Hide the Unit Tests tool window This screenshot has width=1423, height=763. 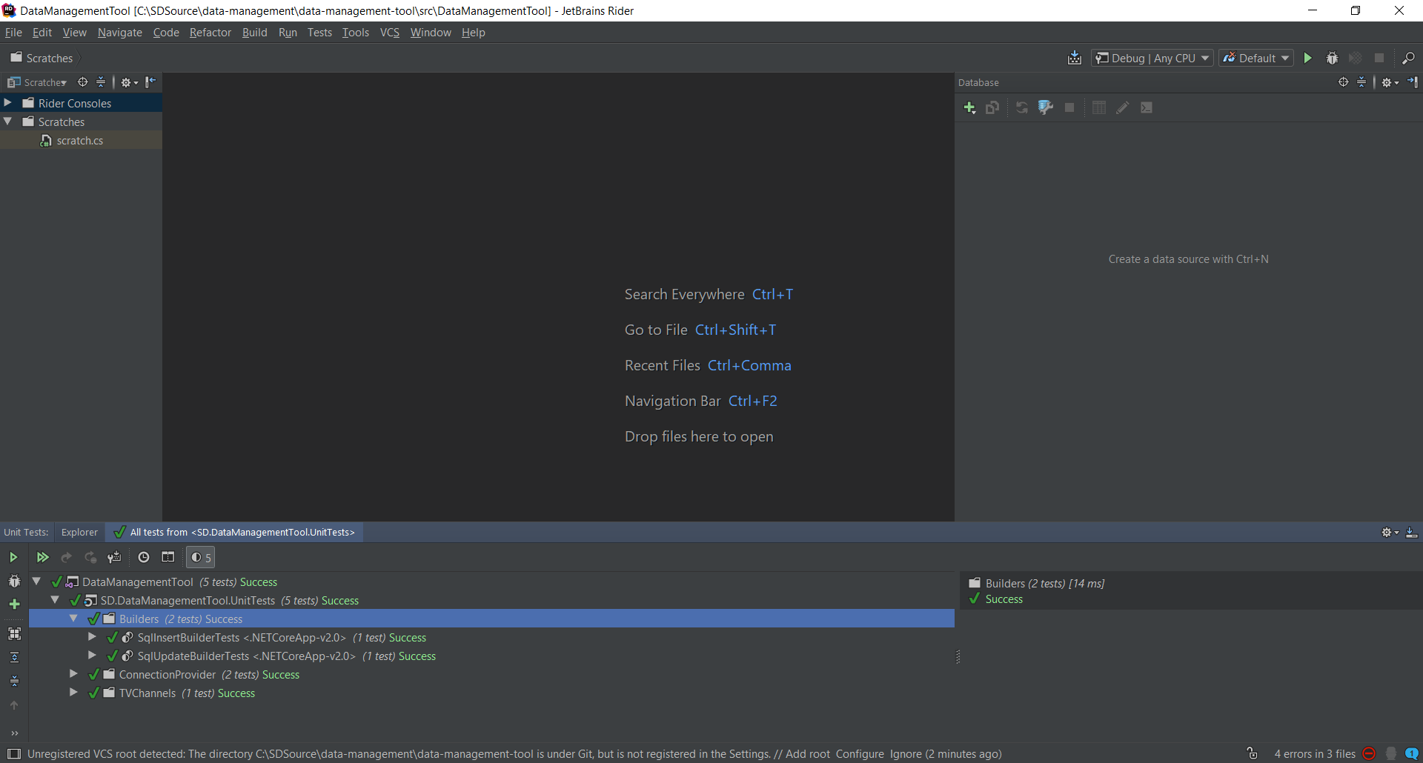[1412, 533]
